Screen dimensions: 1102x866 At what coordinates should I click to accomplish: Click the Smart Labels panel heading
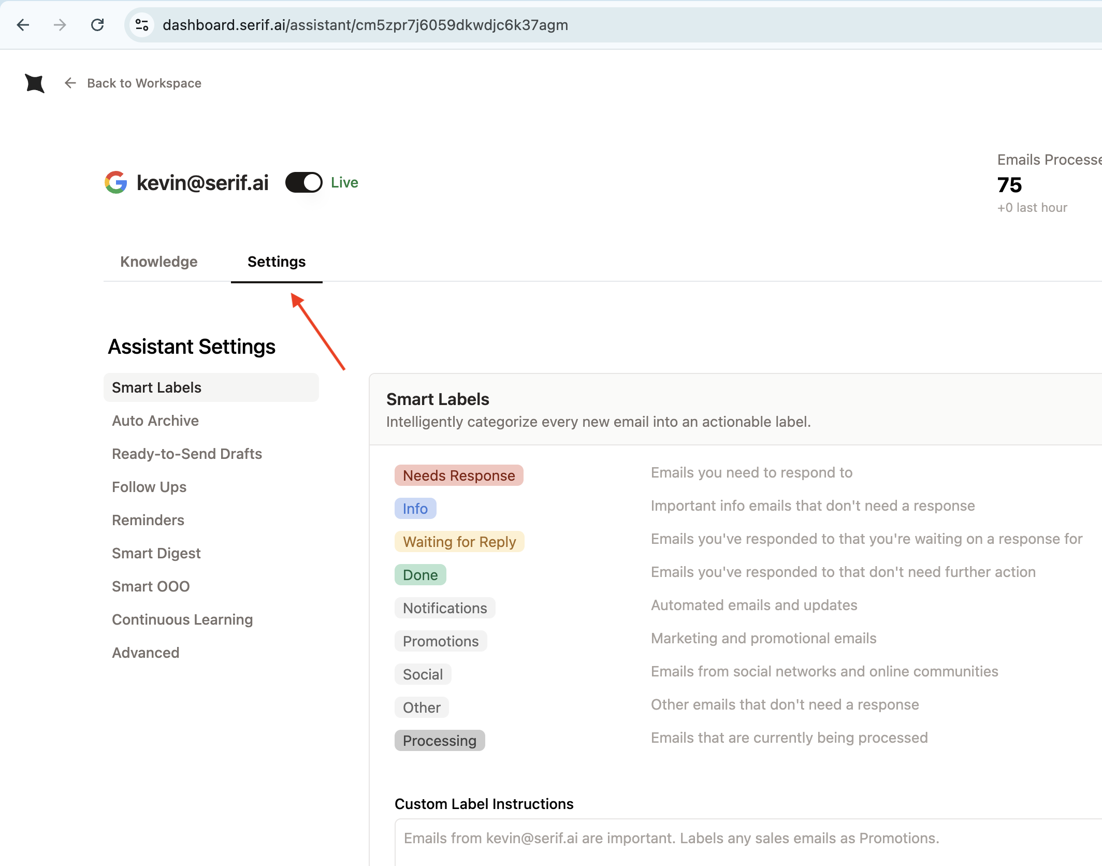click(x=438, y=399)
